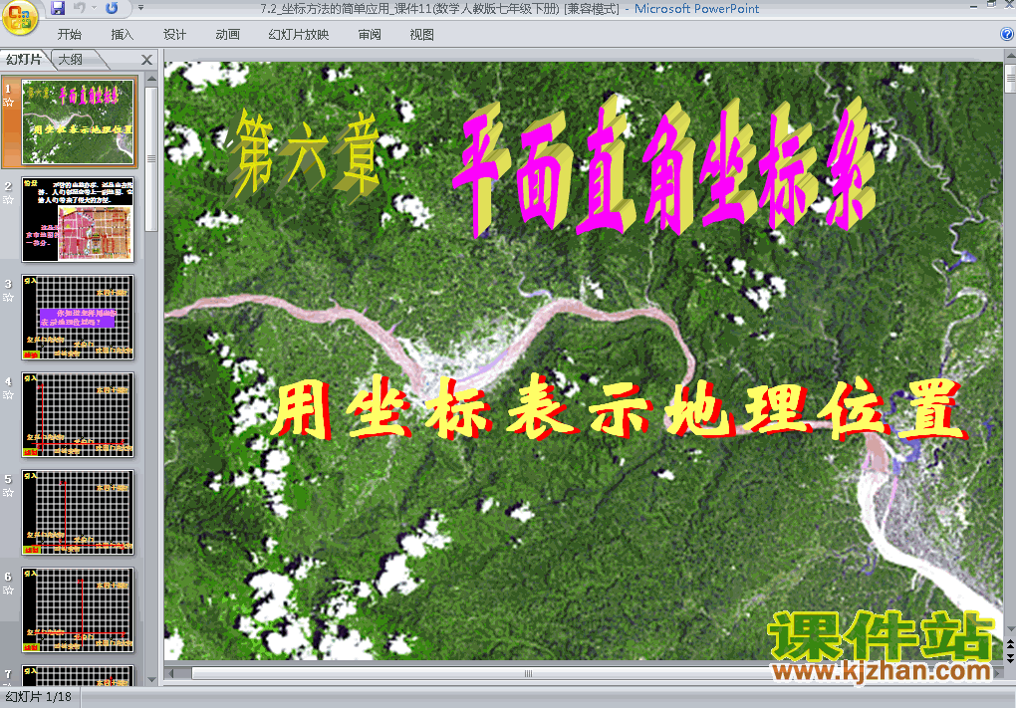Open the 插入 ribbon tab
This screenshot has height=708, width=1016.
tap(122, 34)
